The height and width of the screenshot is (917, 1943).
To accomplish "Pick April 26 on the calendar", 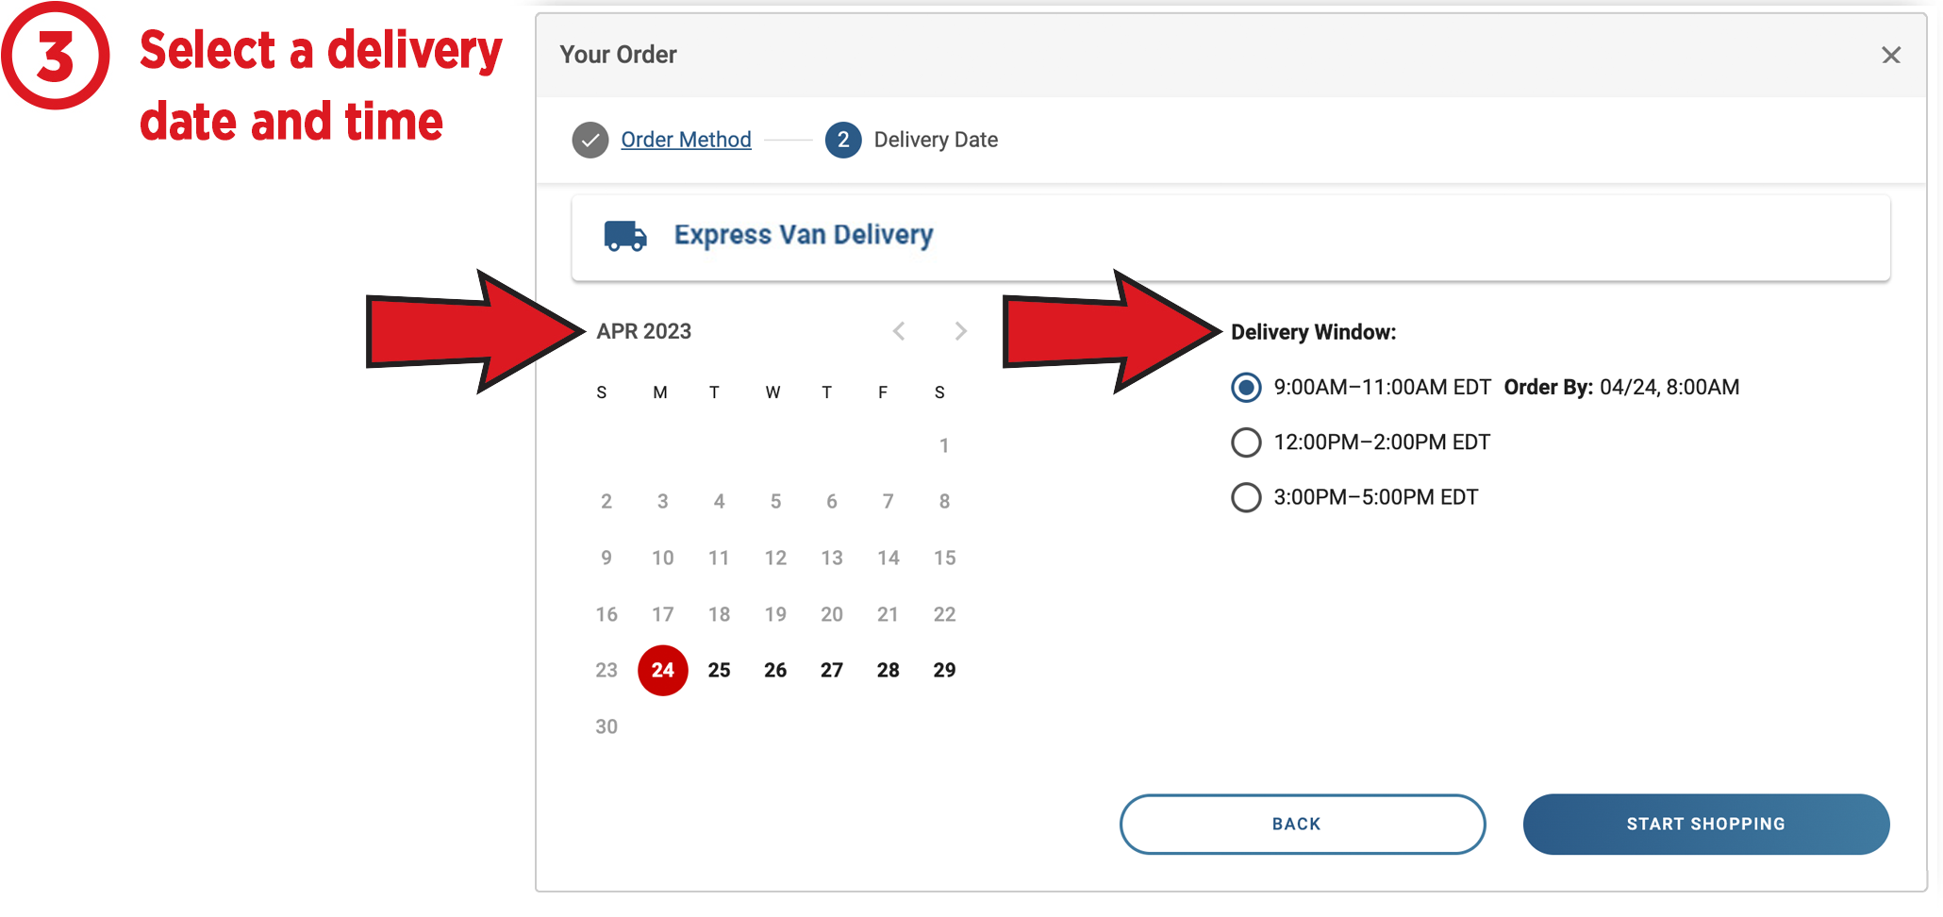I will (775, 671).
